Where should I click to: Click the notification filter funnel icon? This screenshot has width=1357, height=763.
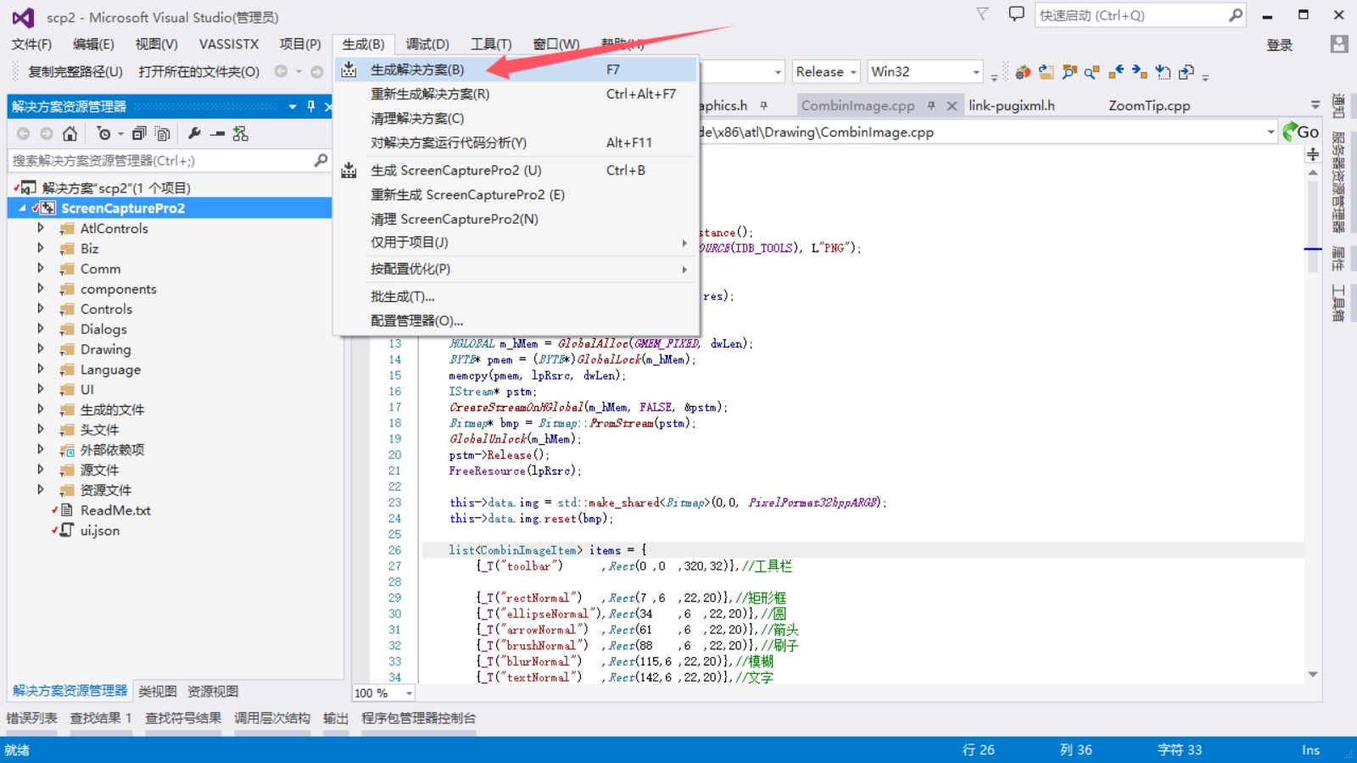pos(982,14)
